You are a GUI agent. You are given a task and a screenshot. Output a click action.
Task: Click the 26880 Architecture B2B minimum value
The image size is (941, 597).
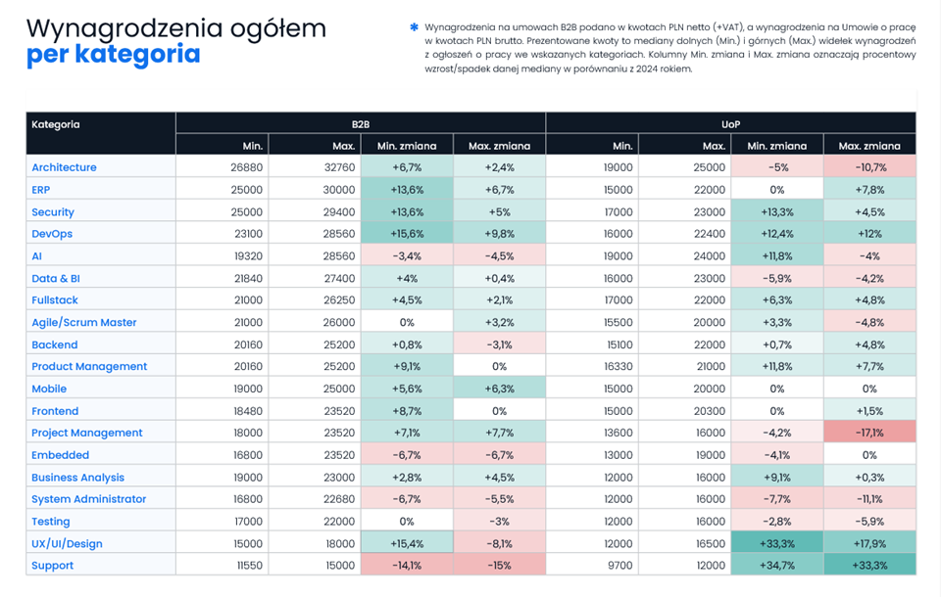(247, 167)
